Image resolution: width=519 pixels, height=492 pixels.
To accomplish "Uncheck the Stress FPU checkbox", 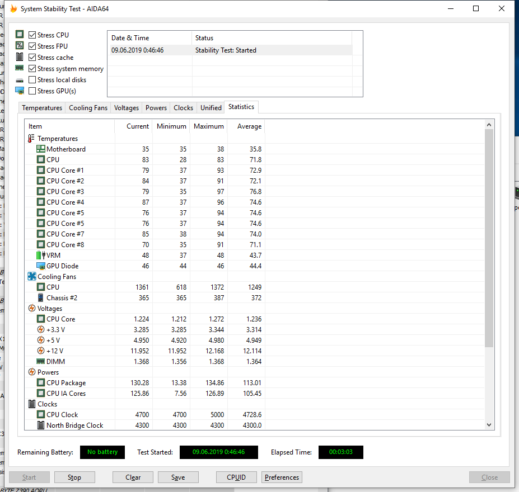I will 32,46.
